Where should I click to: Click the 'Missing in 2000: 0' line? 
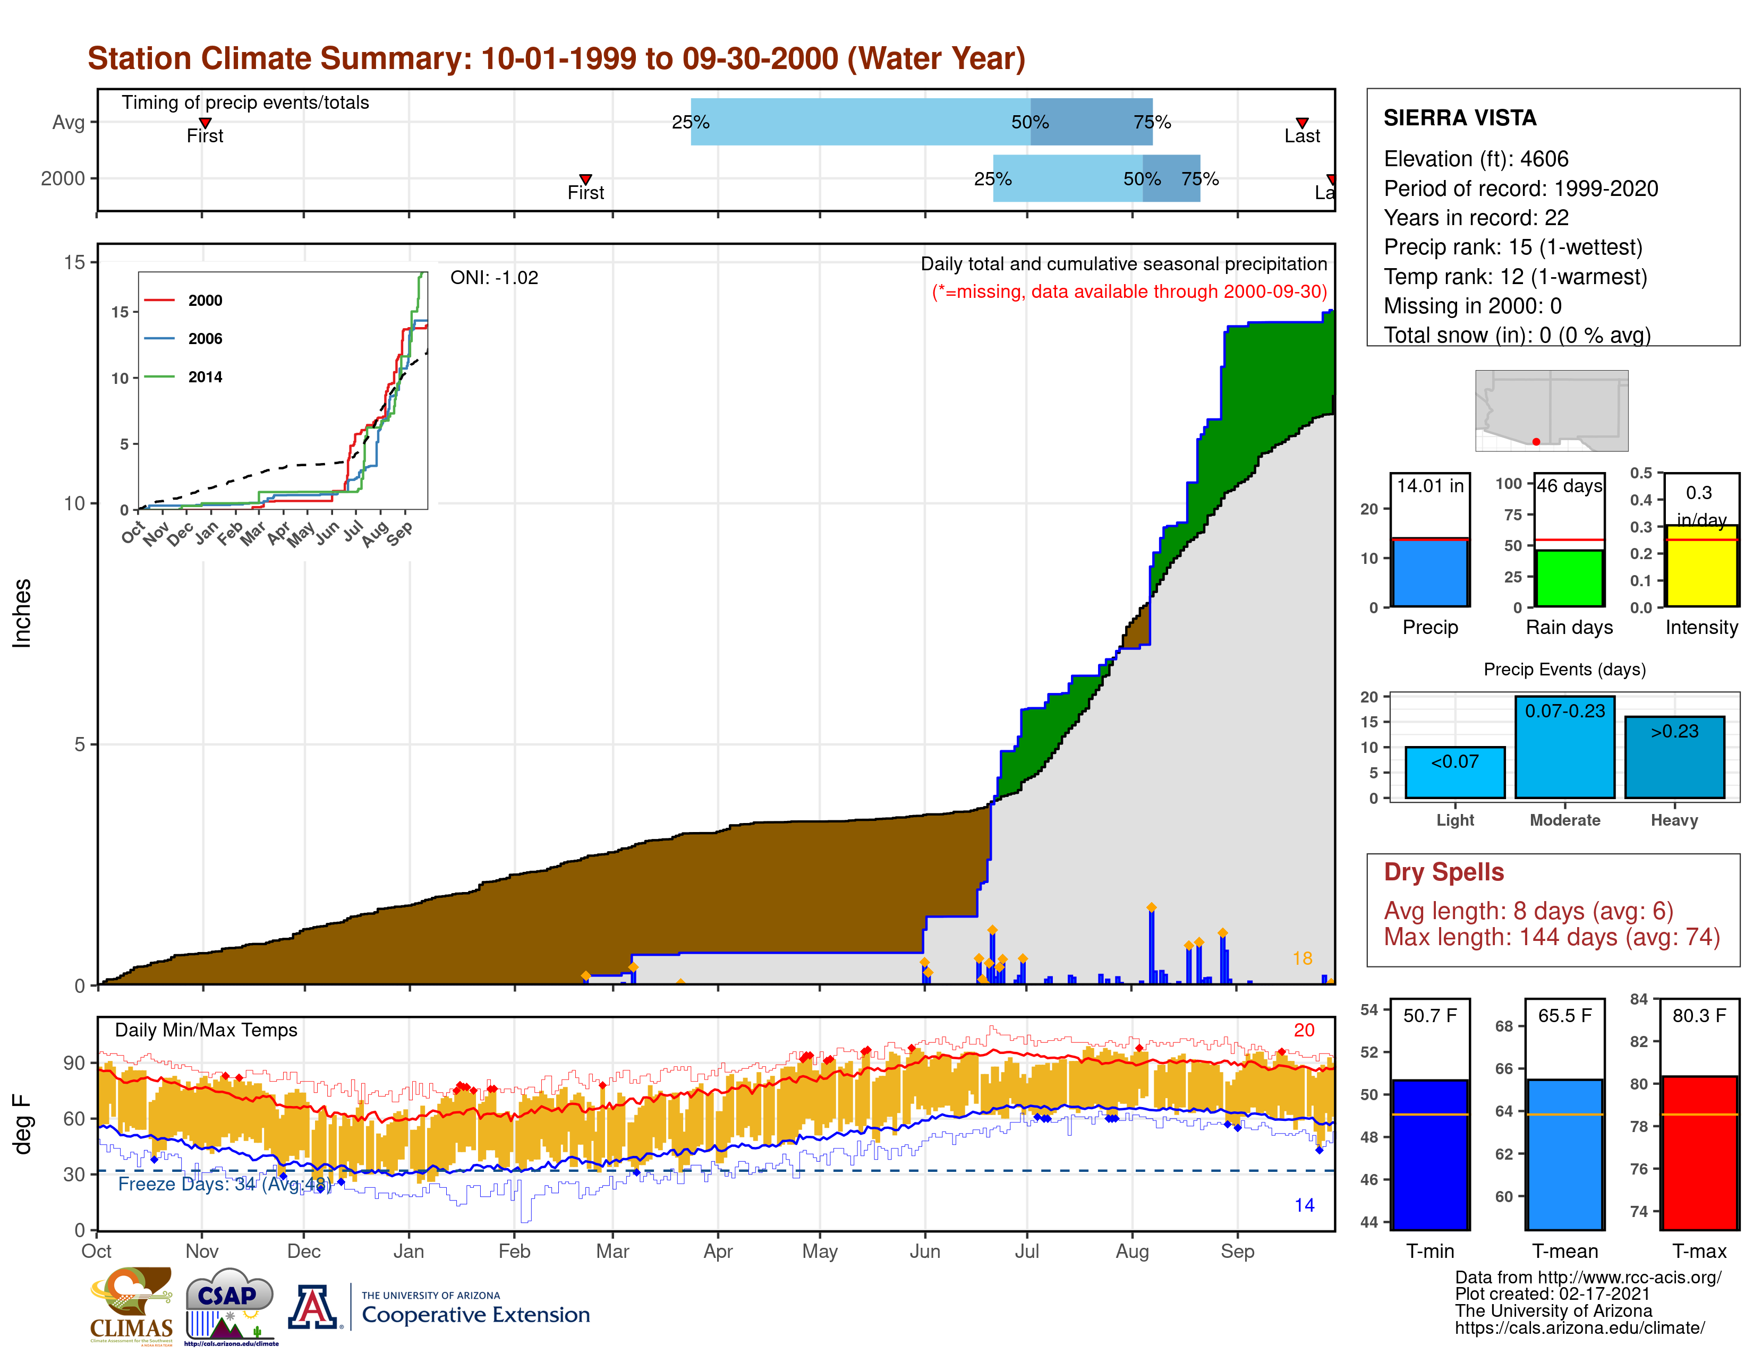point(1473,306)
